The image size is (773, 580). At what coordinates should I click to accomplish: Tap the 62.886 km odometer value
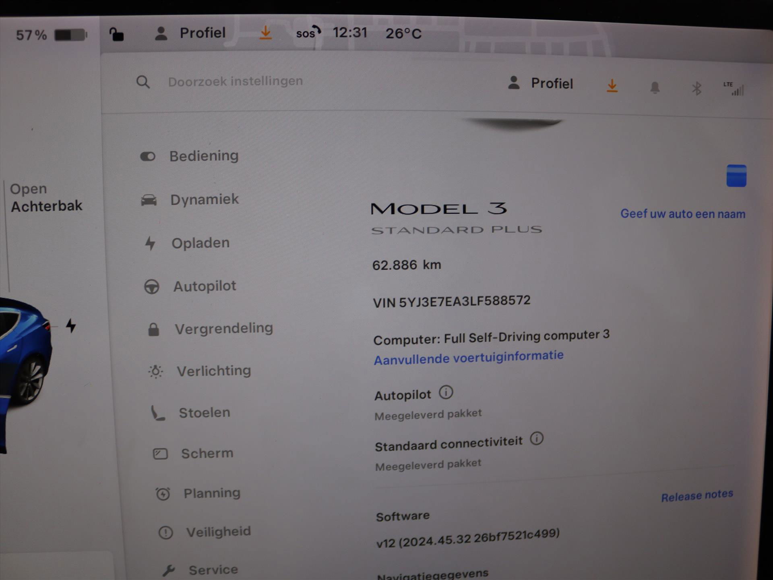pos(407,265)
